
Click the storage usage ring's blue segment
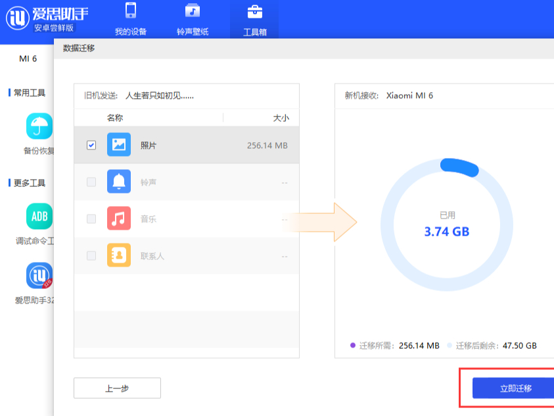459,167
